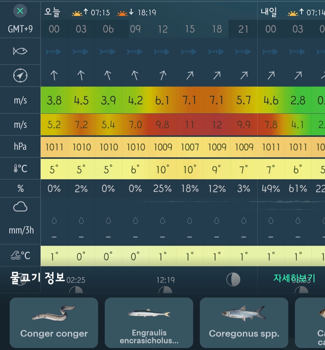Select the 내일 day header
The width and height of the screenshot is (325, 350).
pos(269,12)
